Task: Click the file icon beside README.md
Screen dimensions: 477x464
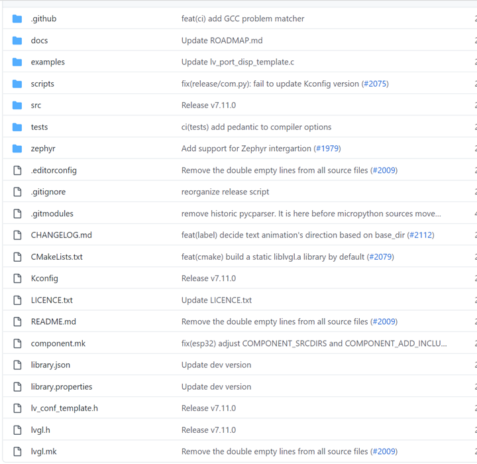Action: pyautogui.click(x=17, y=321)
